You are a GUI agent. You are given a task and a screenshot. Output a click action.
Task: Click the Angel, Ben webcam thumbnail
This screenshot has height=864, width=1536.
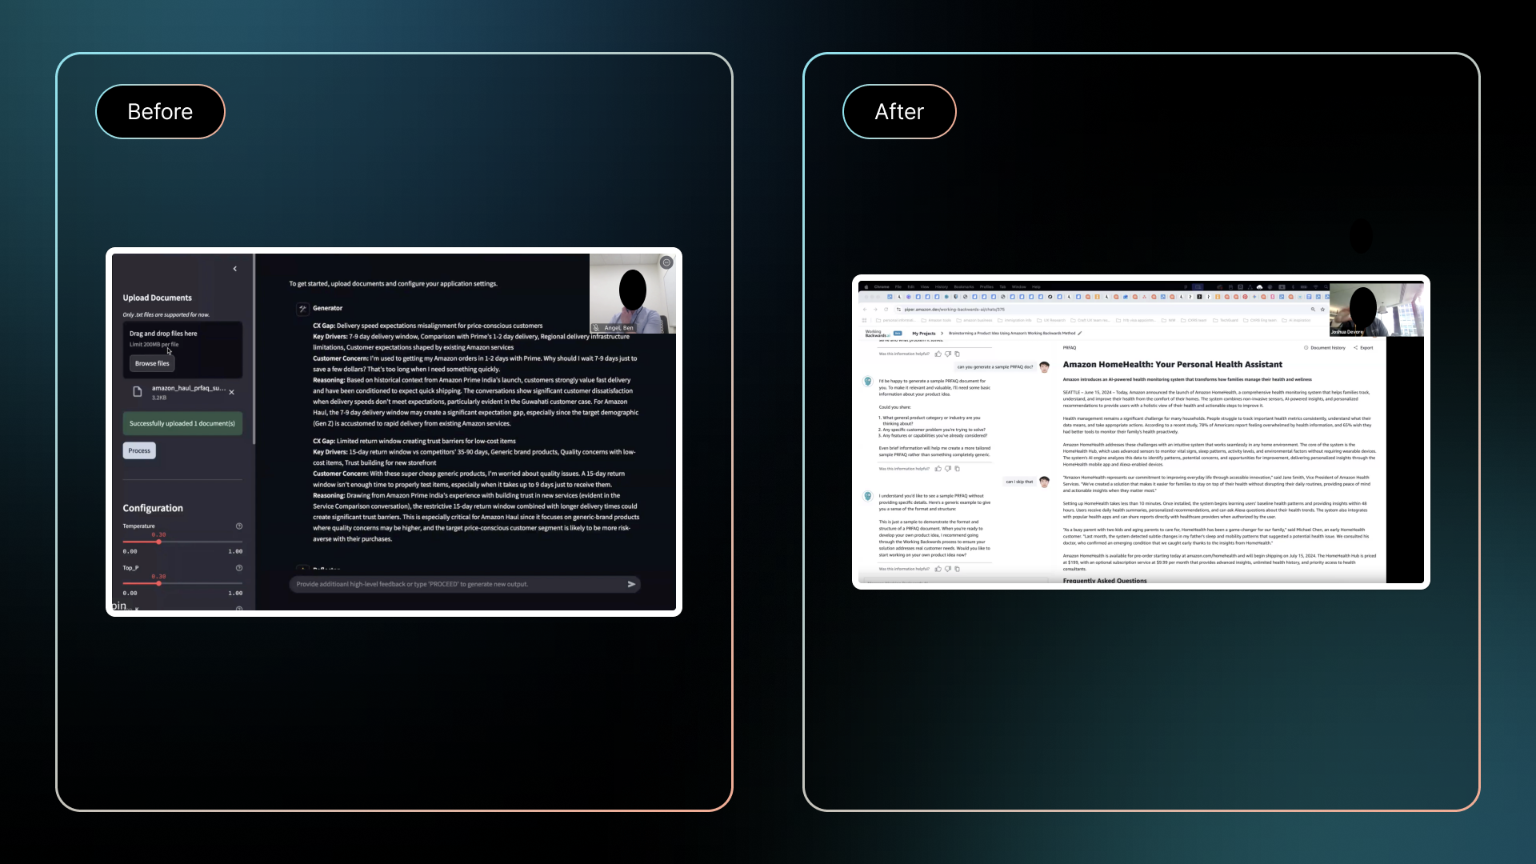click(633, 294)
